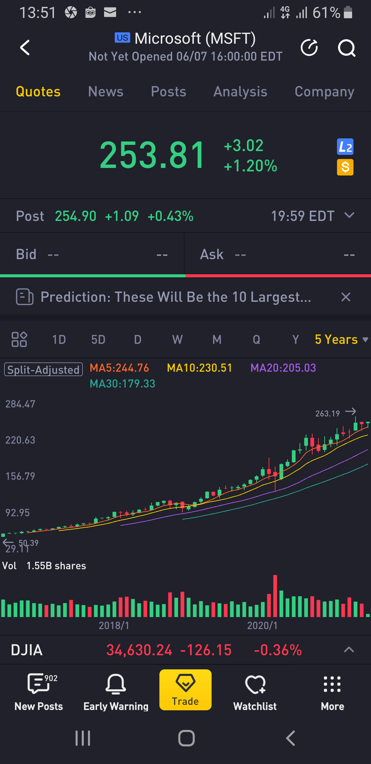Open the Watchlist
Viewport: 371px width, 764px height.
point(255,689)
